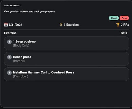Select the green Chest tag
The width and height of the screenshot is (132, 109).
[114, 18]
